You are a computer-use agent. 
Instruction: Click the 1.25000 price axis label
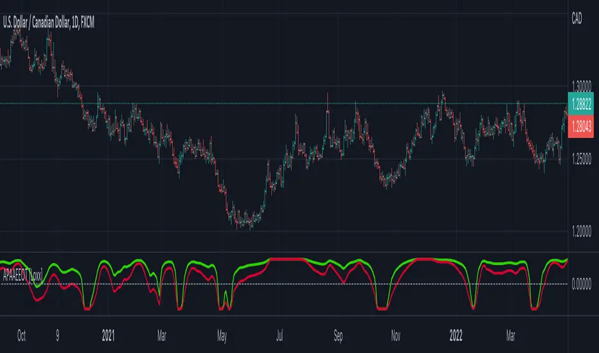[x=582, y=159]
